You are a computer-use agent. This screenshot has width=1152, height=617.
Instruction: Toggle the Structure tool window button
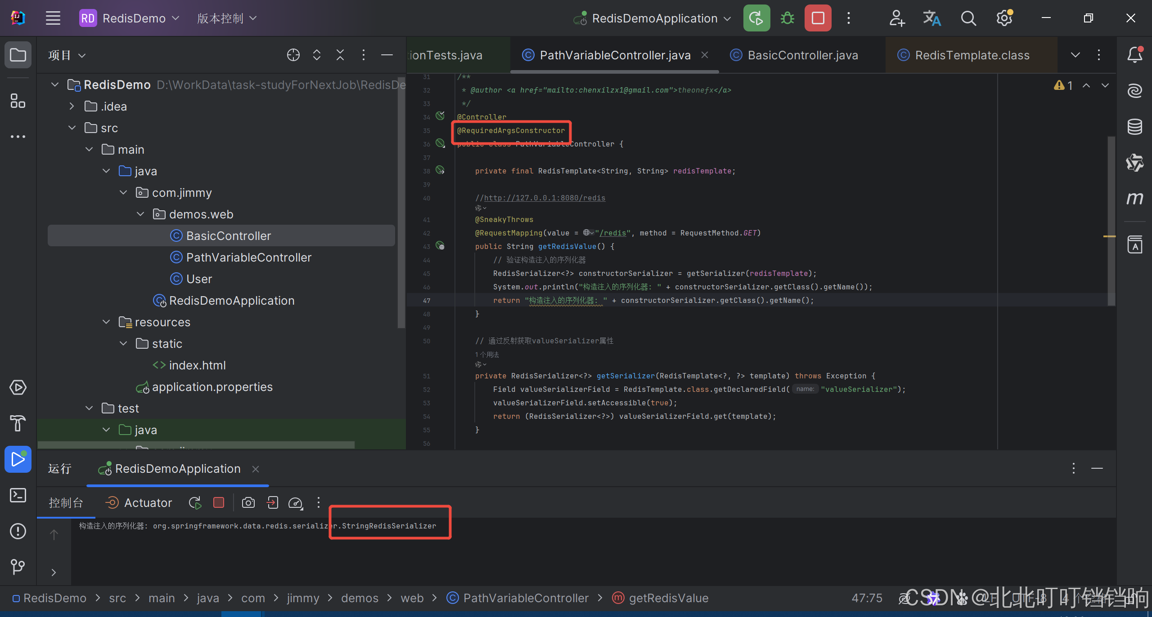(x=18, y=101)
